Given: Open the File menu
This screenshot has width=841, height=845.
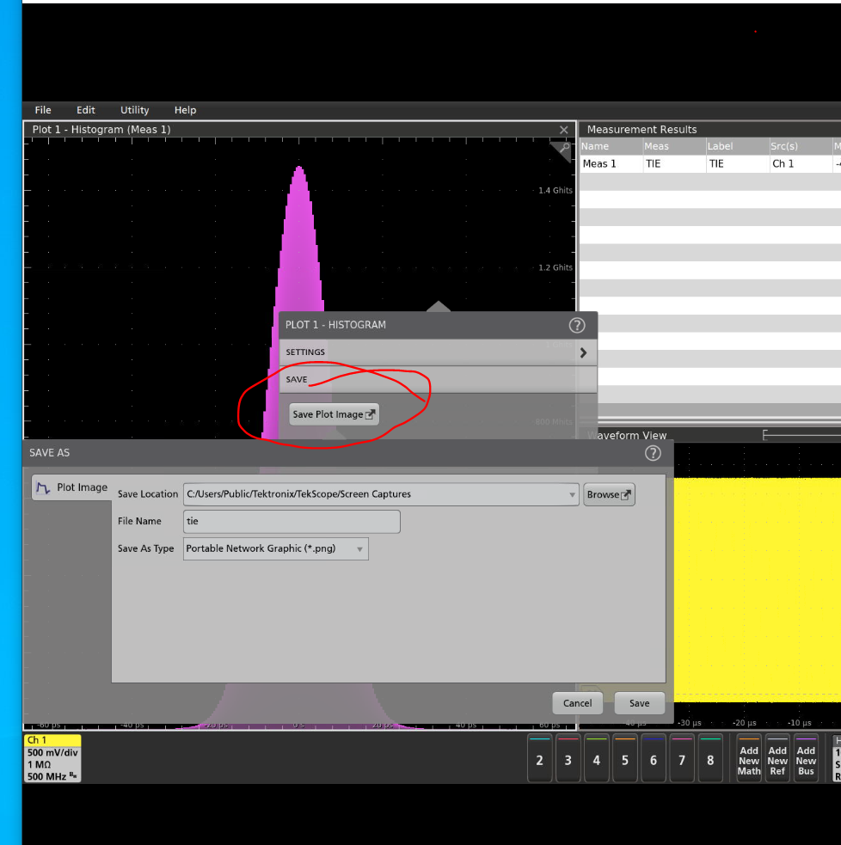Looking at the screenshot, I should pyautogui.click(x=43, y=110).
